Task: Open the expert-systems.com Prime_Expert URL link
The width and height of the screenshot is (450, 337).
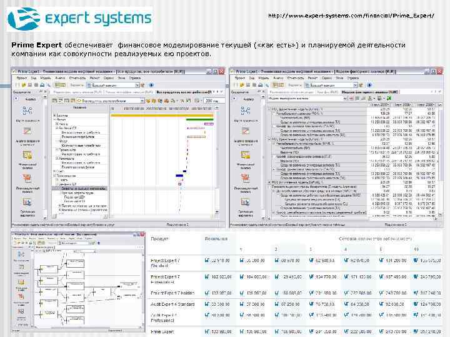Action: (x=351, y=16)
